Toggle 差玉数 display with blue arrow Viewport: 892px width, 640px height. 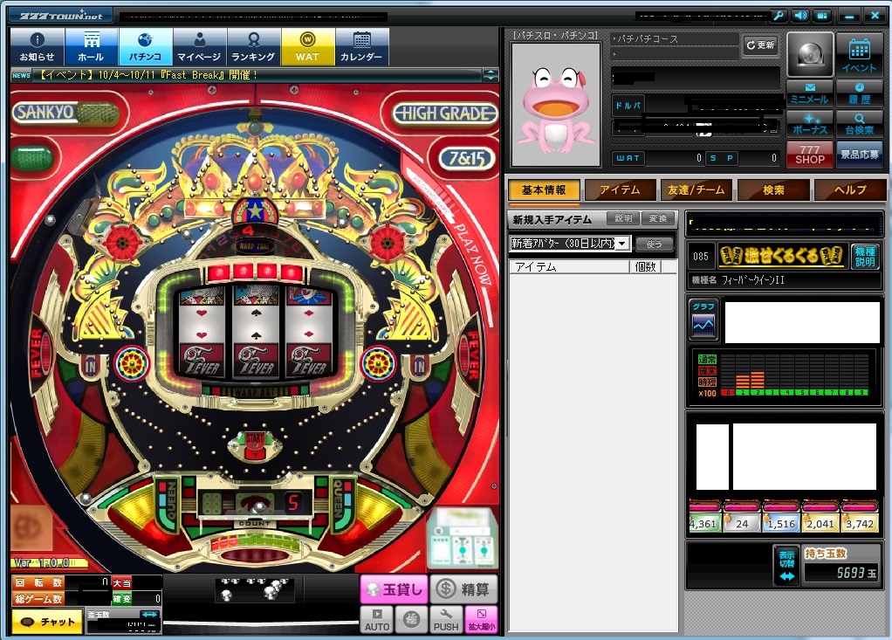point(149,615)
